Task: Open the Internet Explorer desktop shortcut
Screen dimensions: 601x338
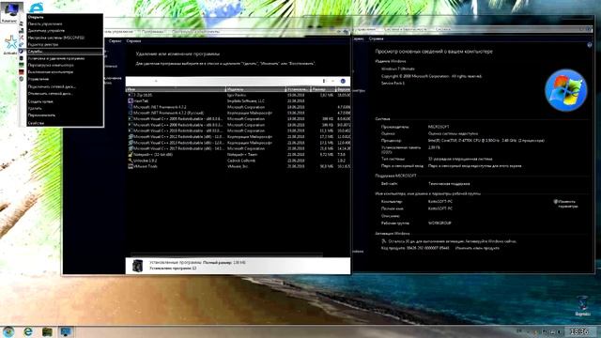Action: click(37, 7)
